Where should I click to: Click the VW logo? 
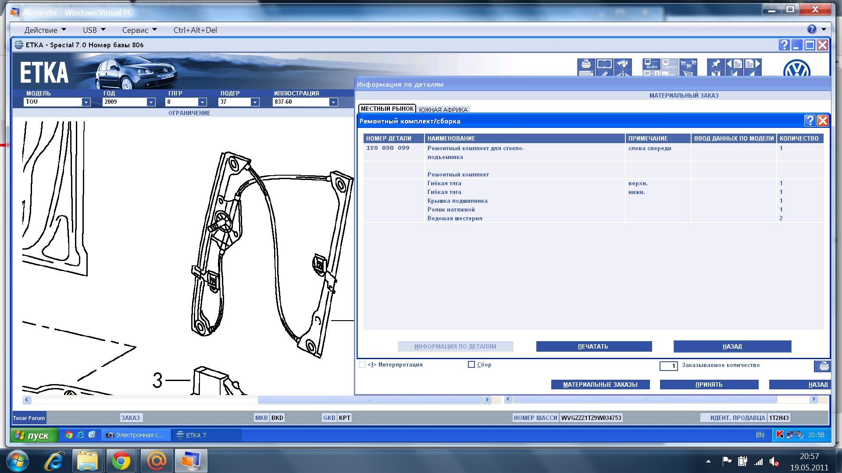tap(796, 68)
